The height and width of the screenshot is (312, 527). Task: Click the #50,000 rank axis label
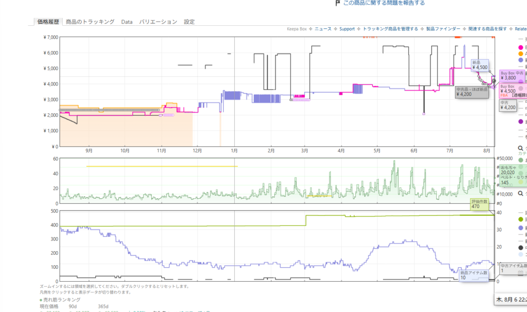[504, 159]
